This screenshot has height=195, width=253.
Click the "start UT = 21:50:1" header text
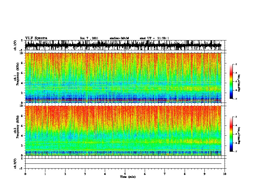(x=154, y=38)
